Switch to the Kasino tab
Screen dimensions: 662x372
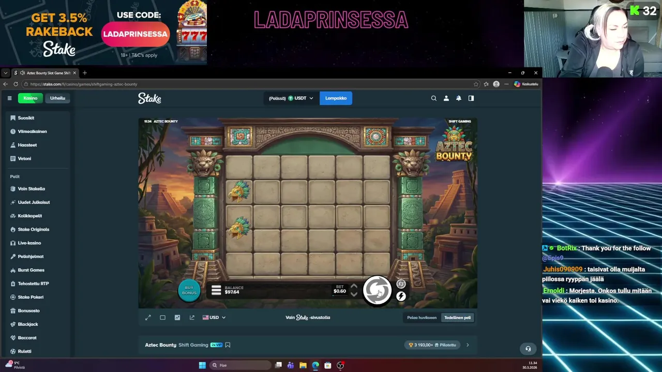tap(31, 98)
